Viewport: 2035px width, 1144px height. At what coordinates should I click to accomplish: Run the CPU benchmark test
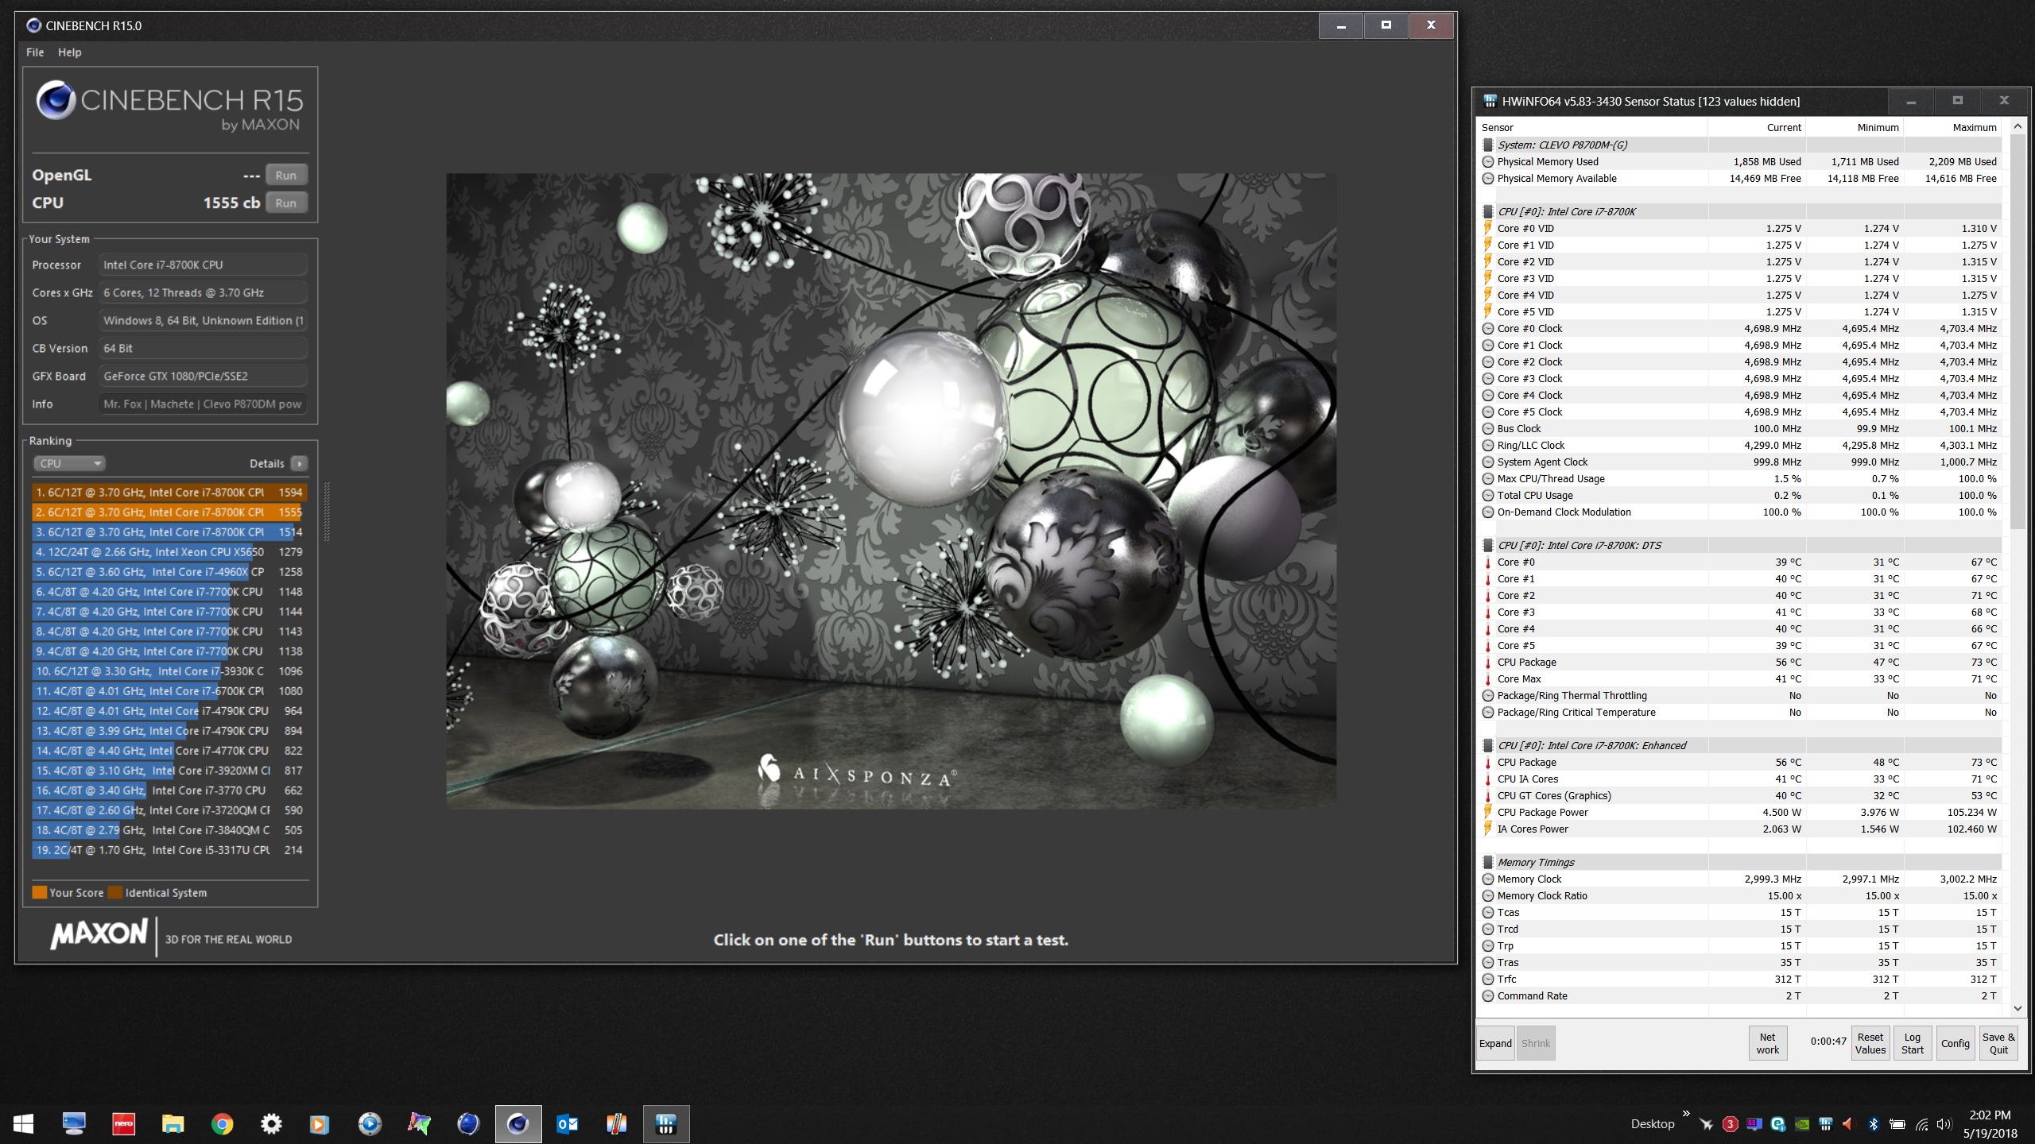click(285, 203)
